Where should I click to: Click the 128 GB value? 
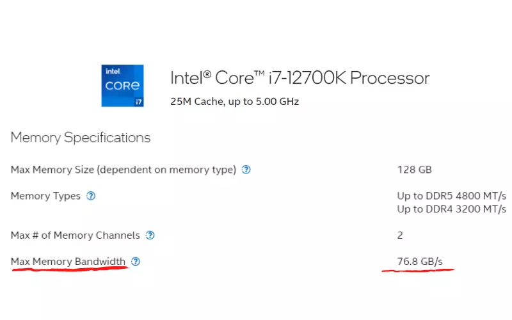coord(414,170)
